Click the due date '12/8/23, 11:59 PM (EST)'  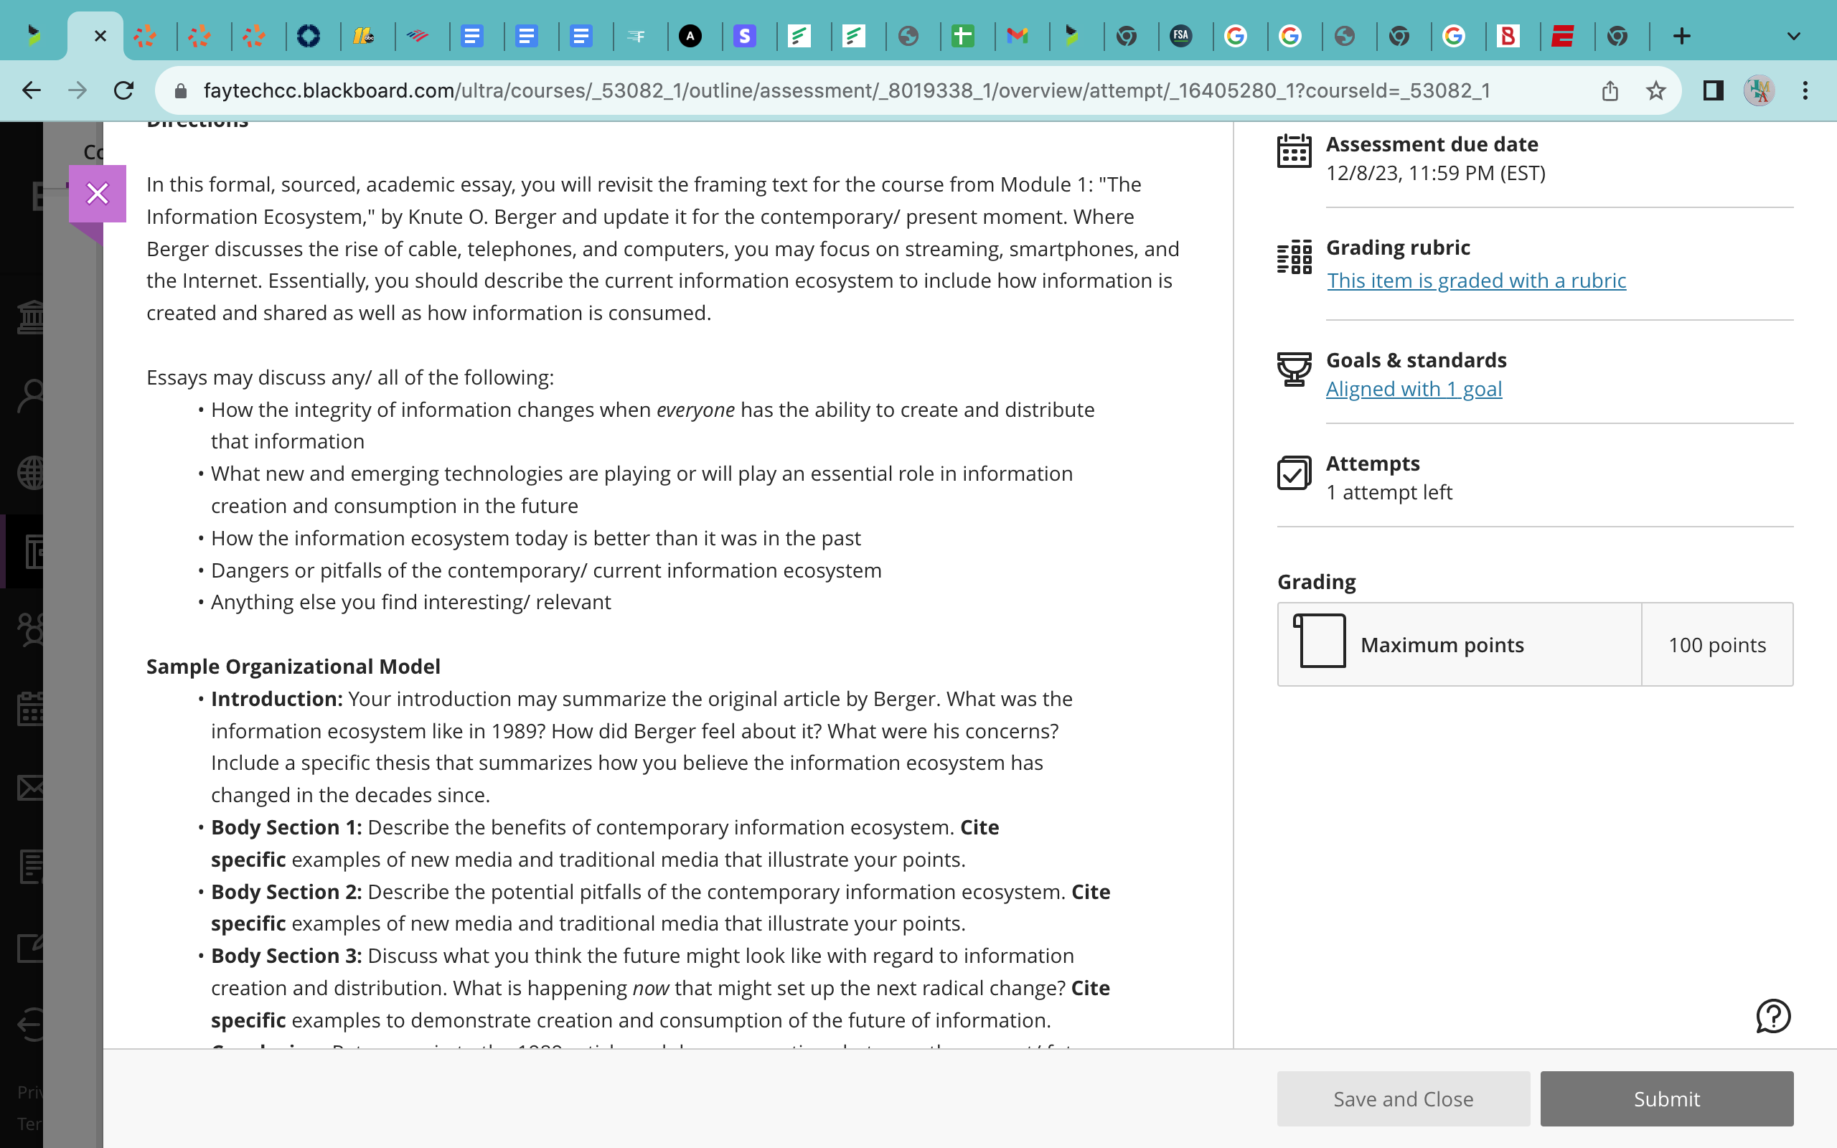coord(1435,173)
